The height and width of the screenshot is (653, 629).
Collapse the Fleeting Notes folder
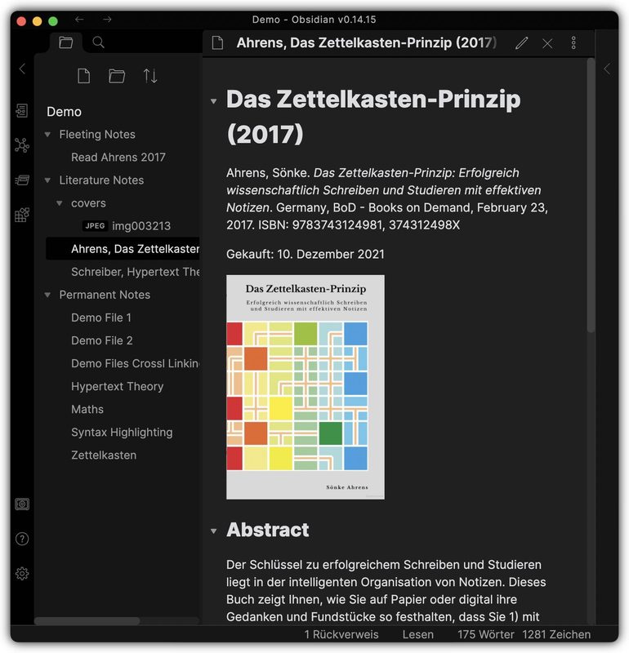47,135
